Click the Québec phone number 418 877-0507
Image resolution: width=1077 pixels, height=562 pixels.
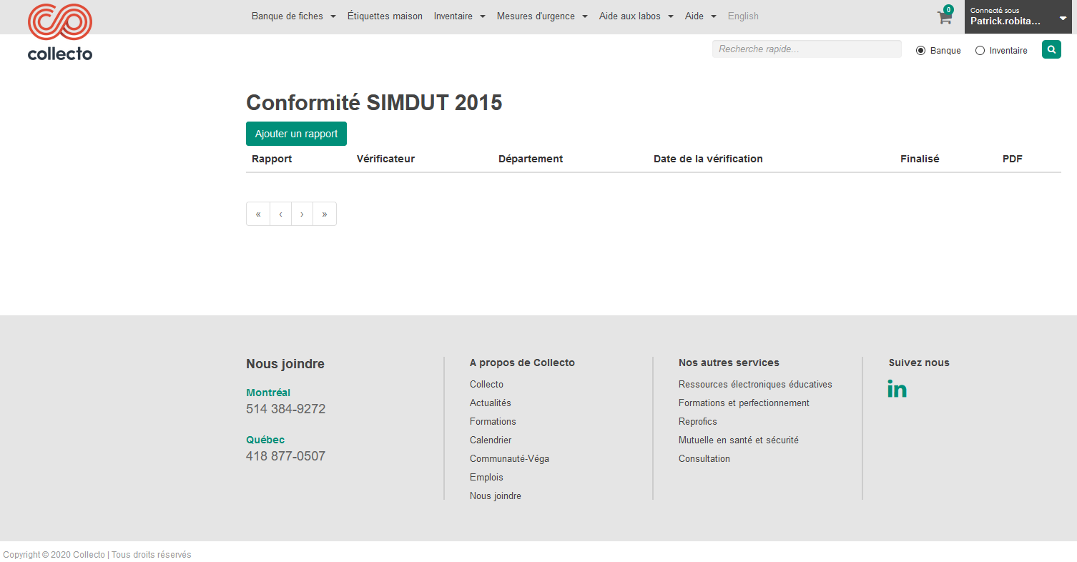[x=286, y=456]
